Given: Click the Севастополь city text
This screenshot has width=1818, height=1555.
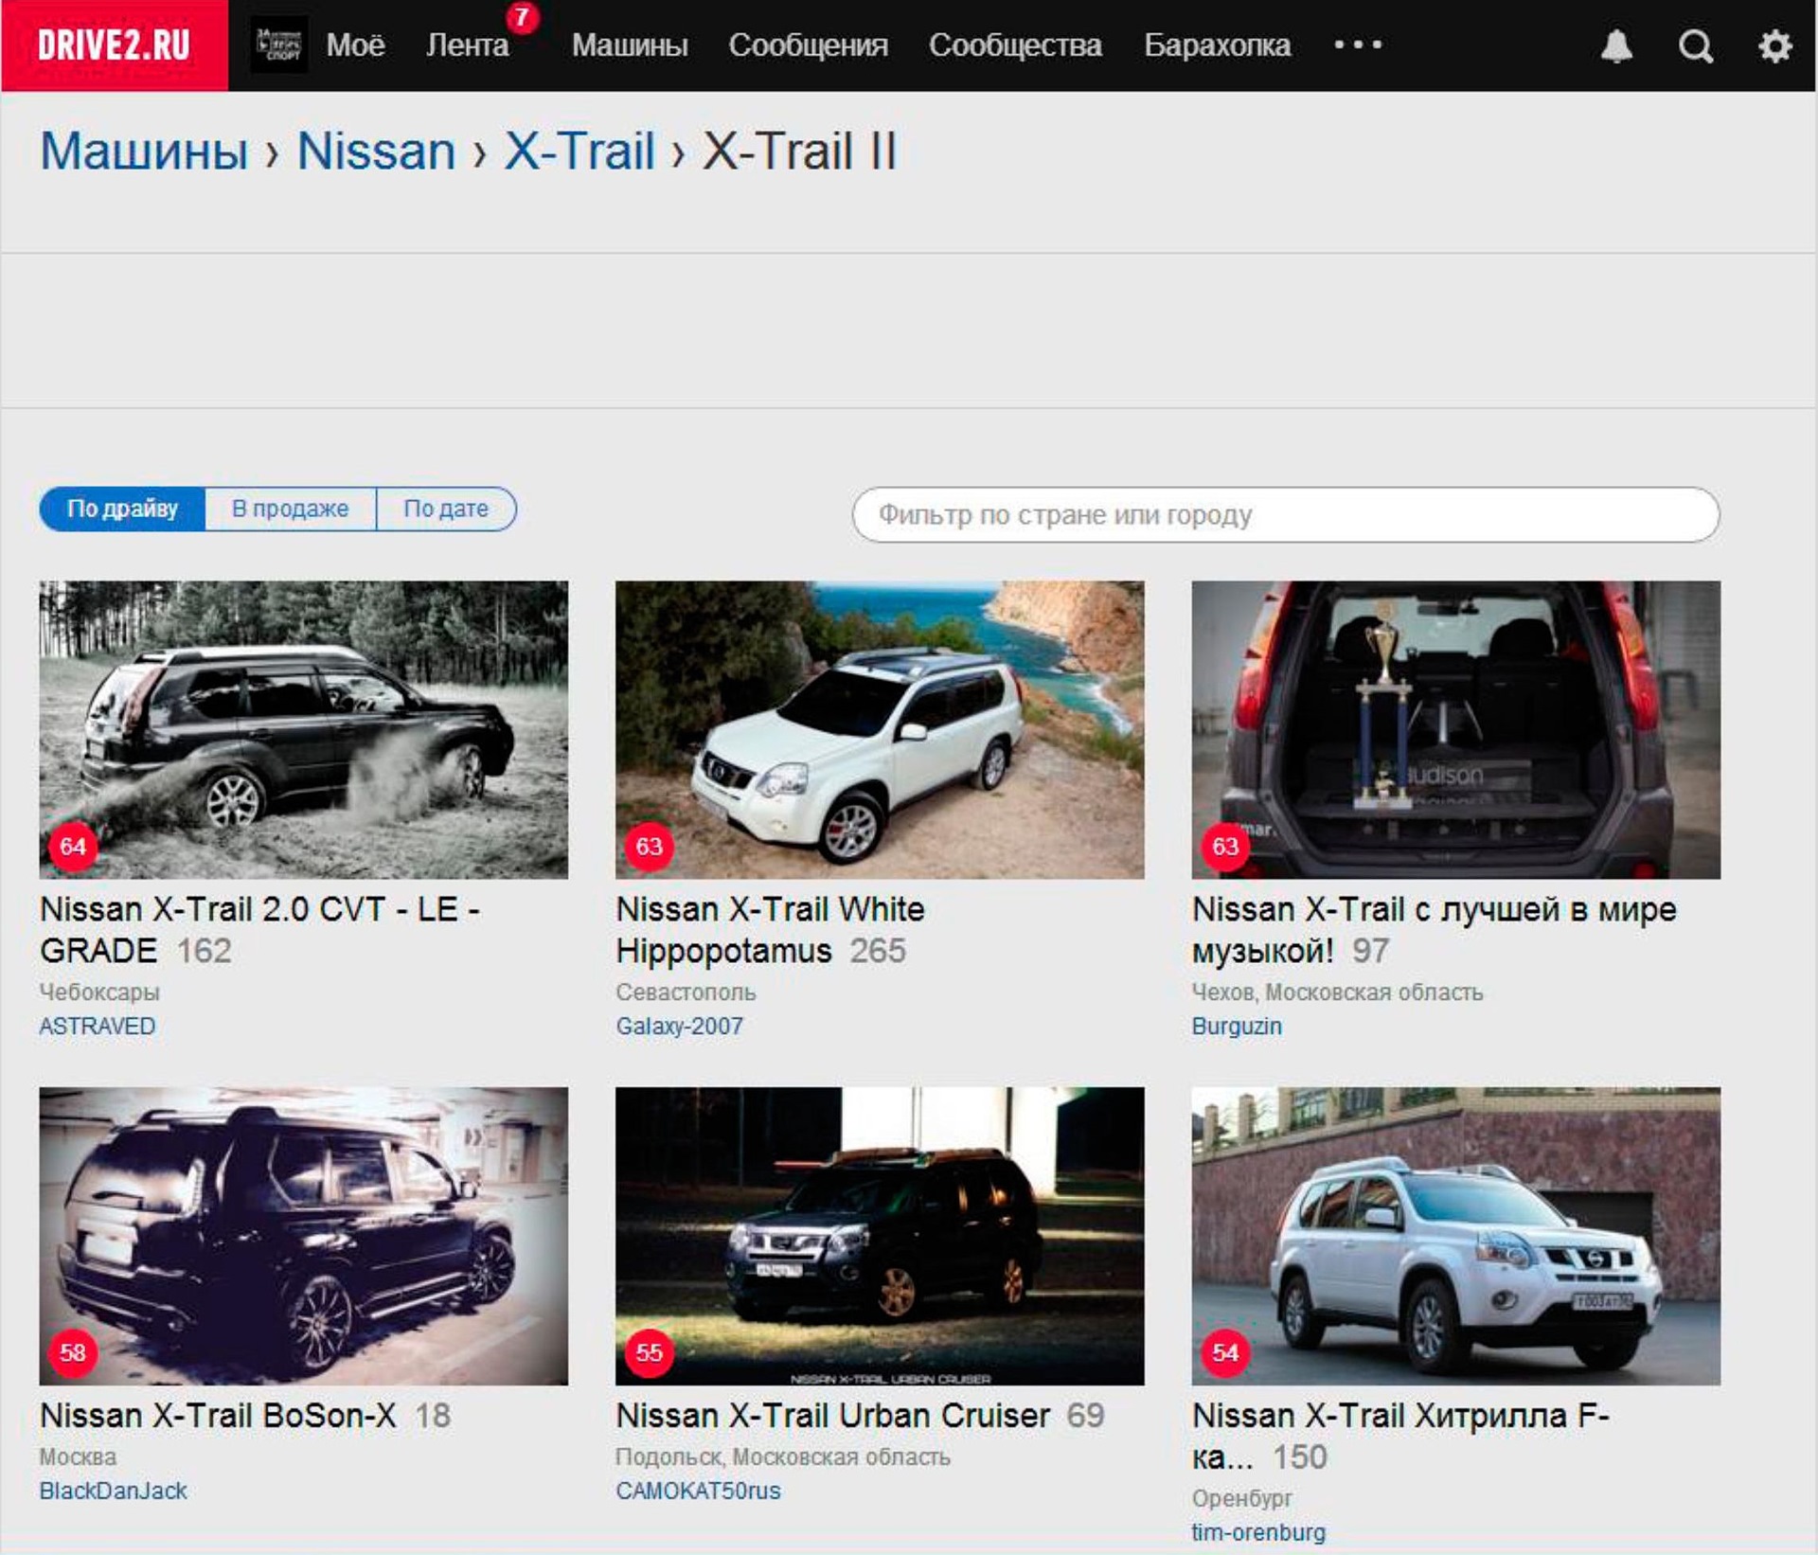Looking at the screenshot, I should click(686, 992).
